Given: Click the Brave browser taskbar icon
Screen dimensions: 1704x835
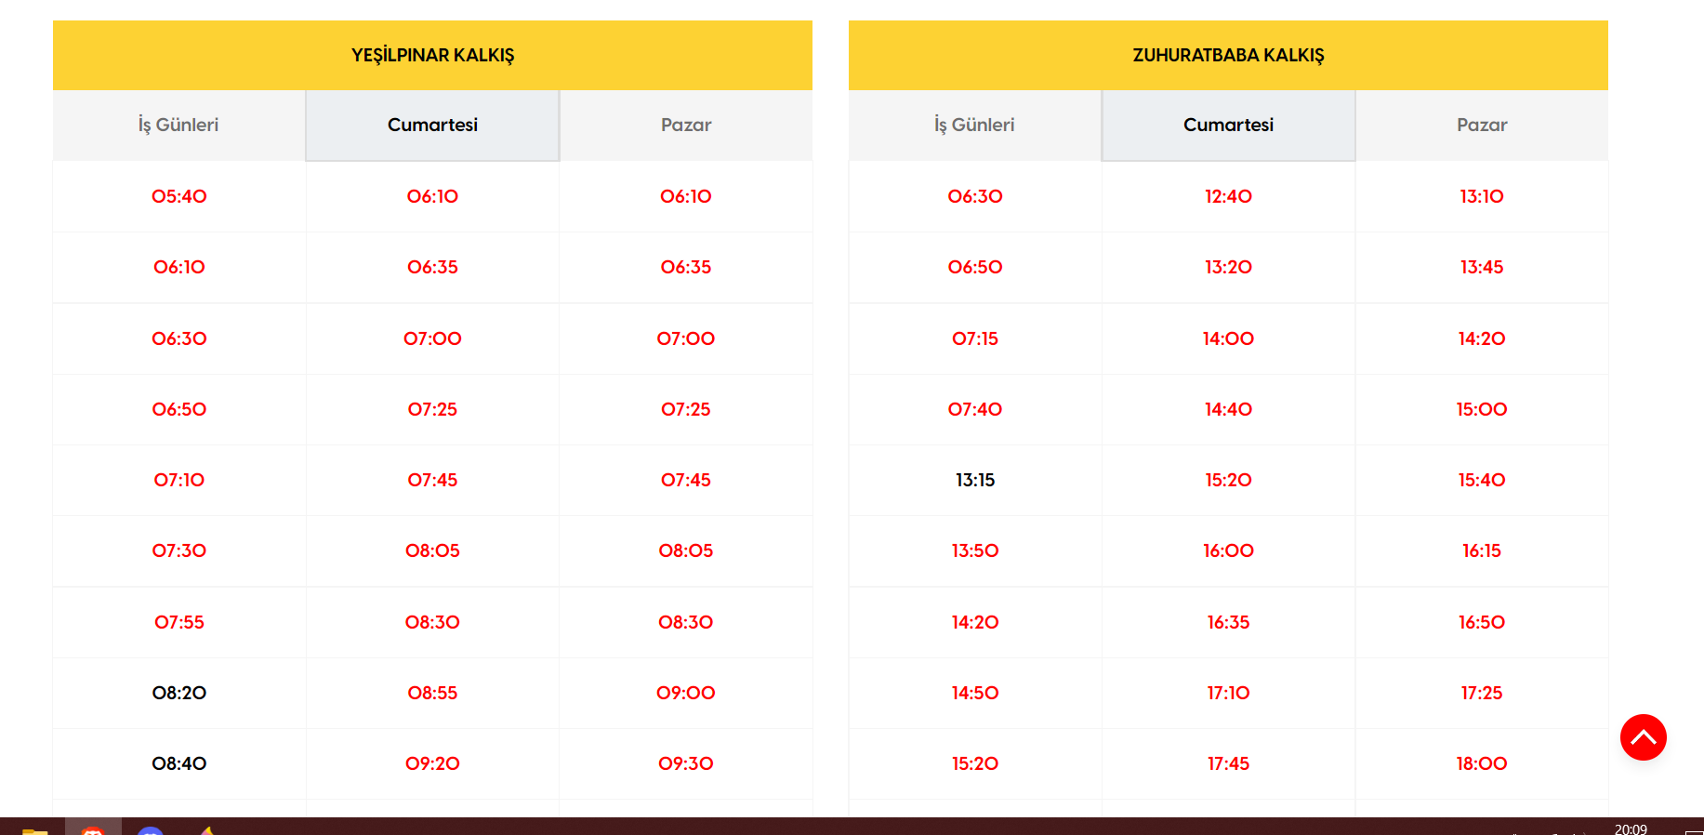Looking at the screenshot, I should click(x=93, y=829).
